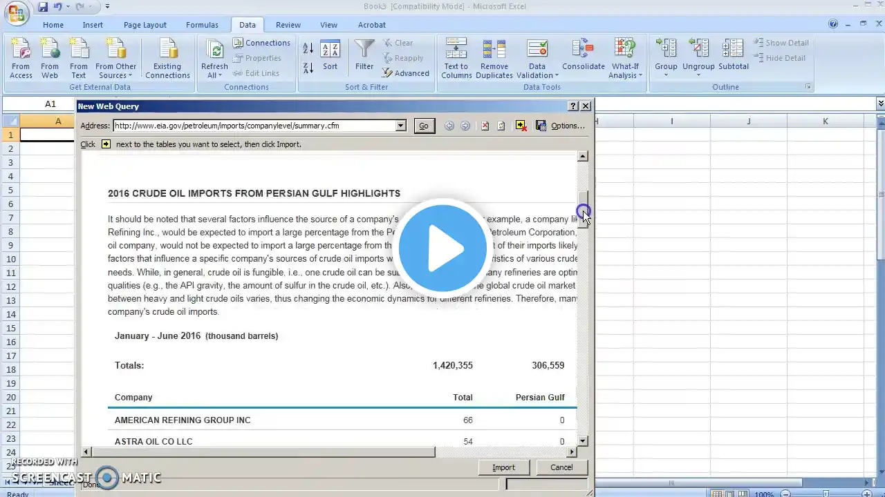Switch to the Insert tab
Image resolution: width=885 pixels, height=497 pixels.
pyautogui.click(x=93, y=25)
